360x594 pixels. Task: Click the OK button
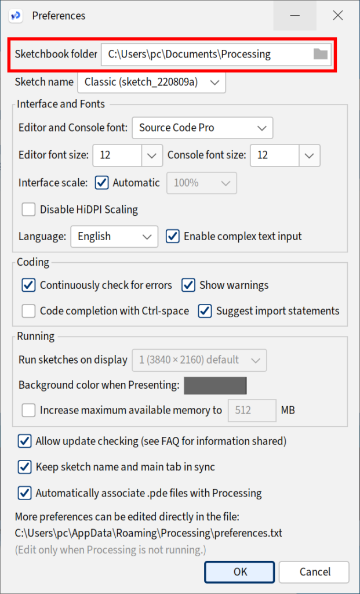click(239, 571)
